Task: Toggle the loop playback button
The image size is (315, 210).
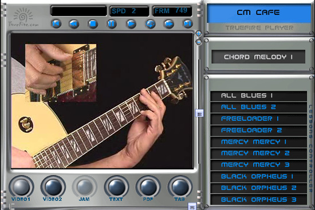Action: (x=150, y=24)
